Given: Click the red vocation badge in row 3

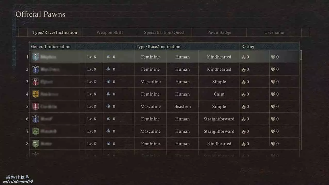Looking at the screenshot, I should tap(36, 82).
